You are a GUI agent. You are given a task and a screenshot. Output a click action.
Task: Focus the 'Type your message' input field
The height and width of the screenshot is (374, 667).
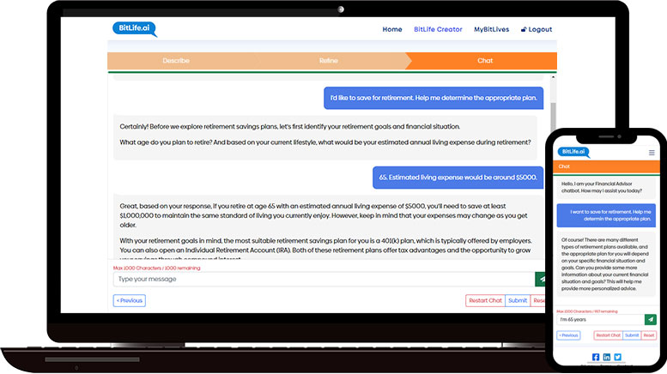pyautogui.click(x=324, y=280)
